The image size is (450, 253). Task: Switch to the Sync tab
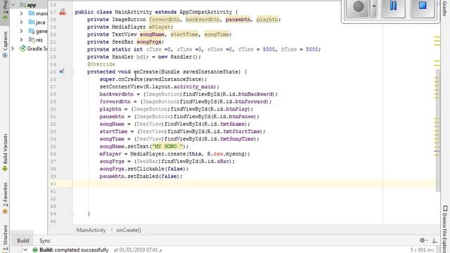(x=45, y=240)
